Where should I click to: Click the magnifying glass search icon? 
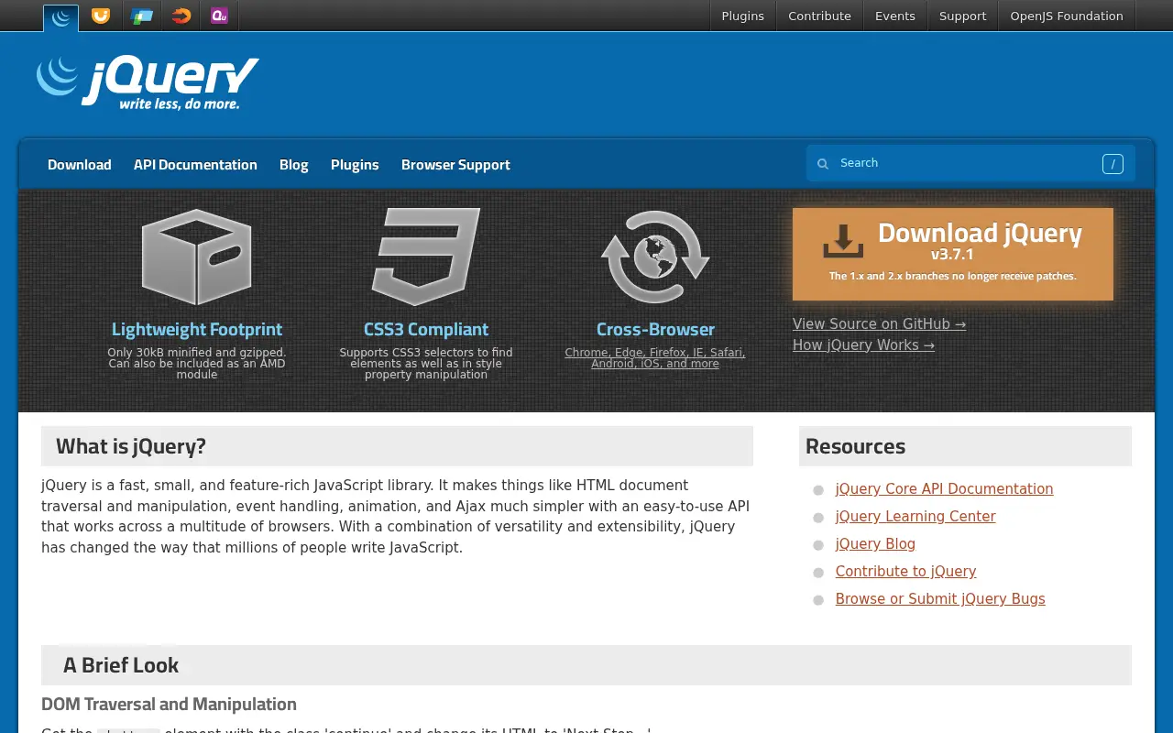(823, 163)
